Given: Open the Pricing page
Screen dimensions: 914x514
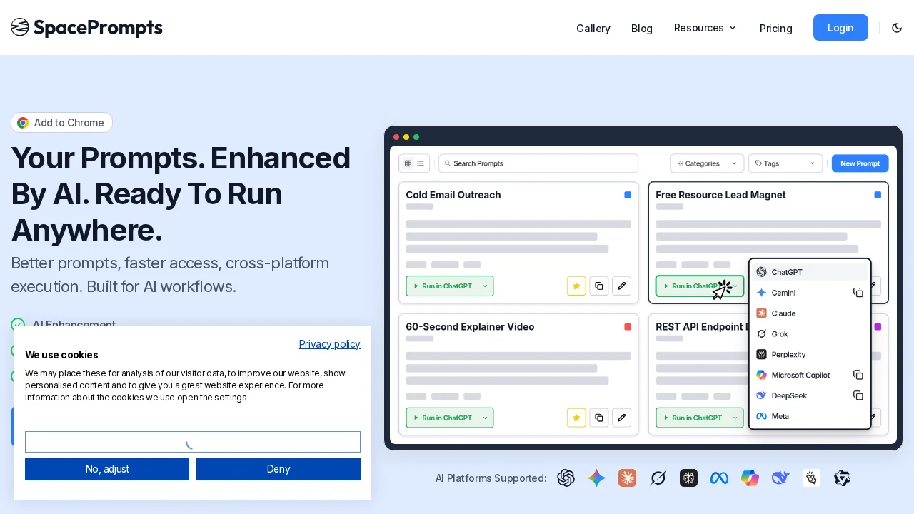Looking at the screenshot, I should pos(775,29).
